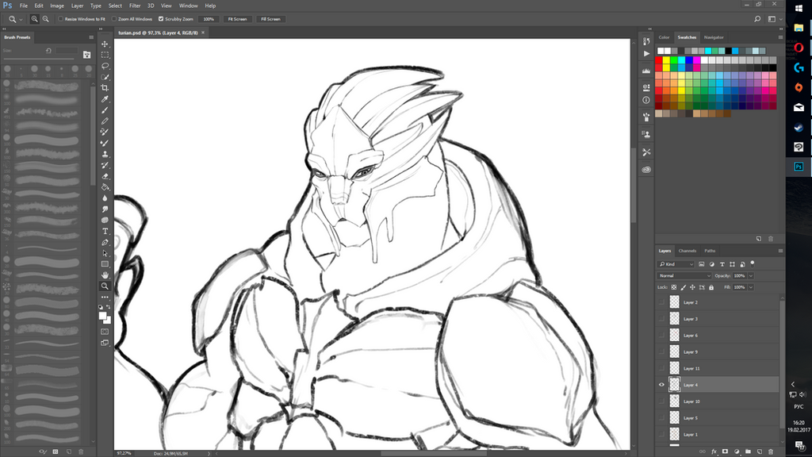This screenshot has width=812, height=457.
Task: Select the Eyedropper tool
Action: (105, 99)
